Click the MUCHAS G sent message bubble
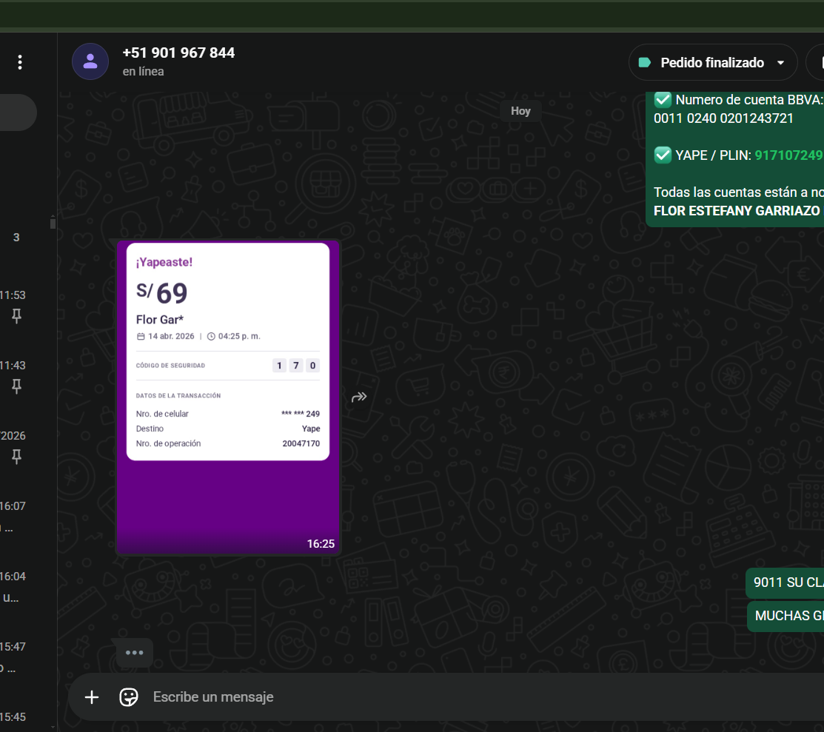 pyautogui.click(x=788, y=616)
